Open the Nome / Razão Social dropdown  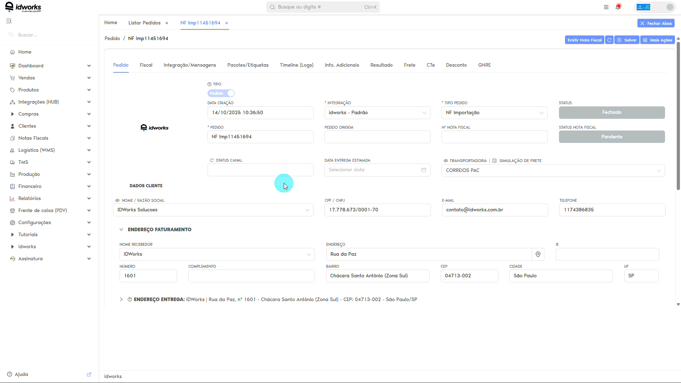click(x=213, y=210)
